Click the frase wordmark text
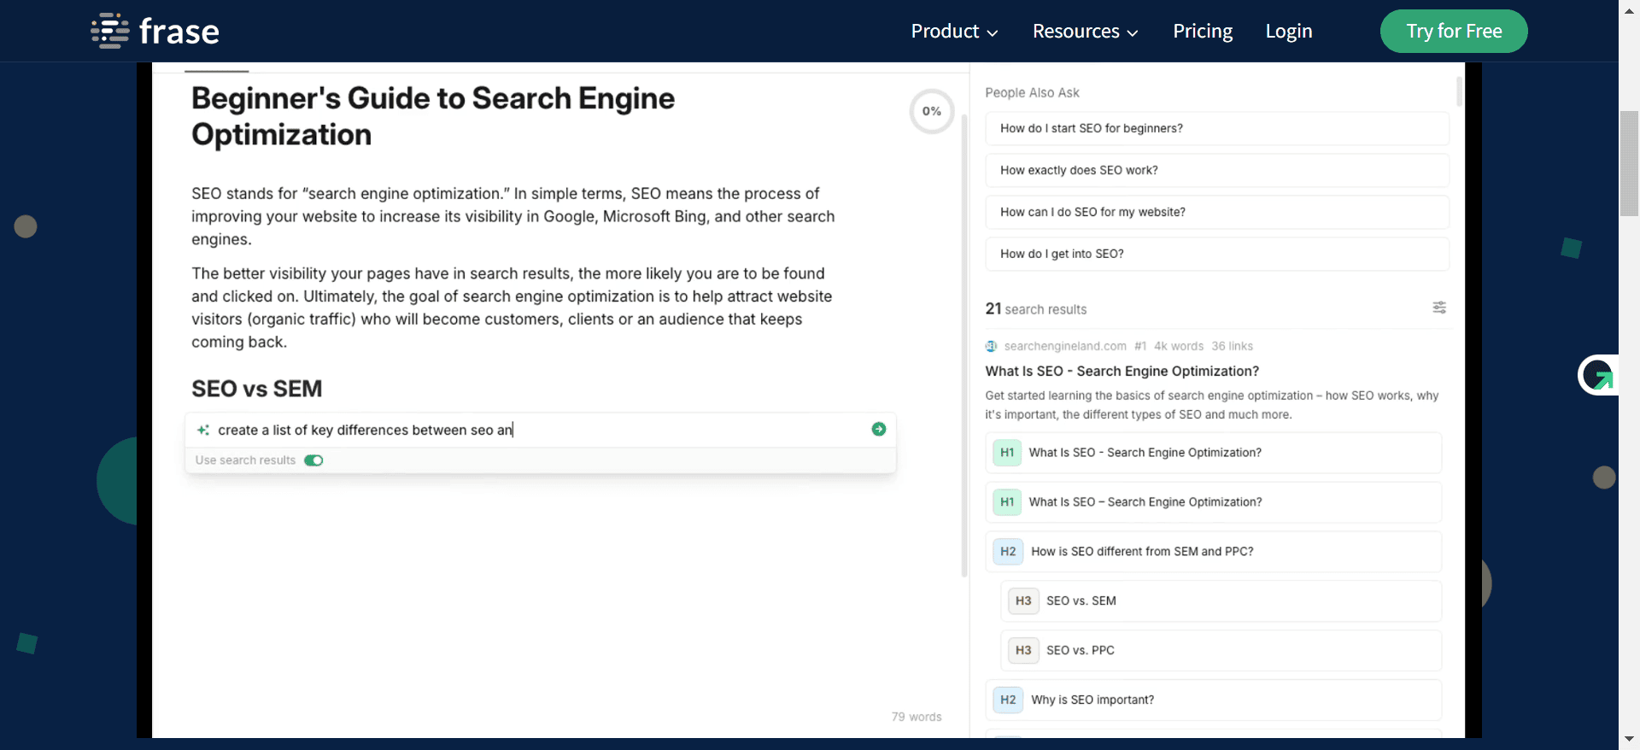Image resolution: width=1640 pixels, height=750 pixels. click(179, 32)
